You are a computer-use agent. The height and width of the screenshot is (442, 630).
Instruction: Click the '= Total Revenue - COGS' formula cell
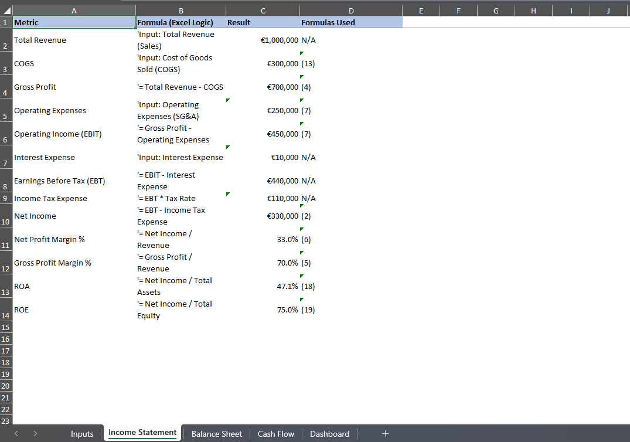(x=181, y=87)
